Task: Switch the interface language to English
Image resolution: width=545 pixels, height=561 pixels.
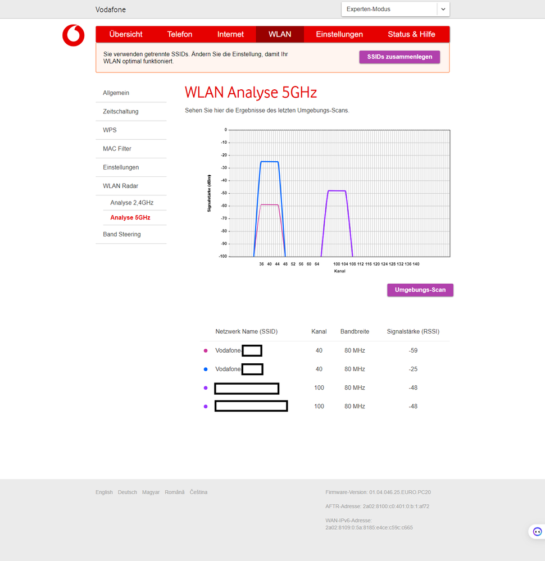Action: click(104, 492)
